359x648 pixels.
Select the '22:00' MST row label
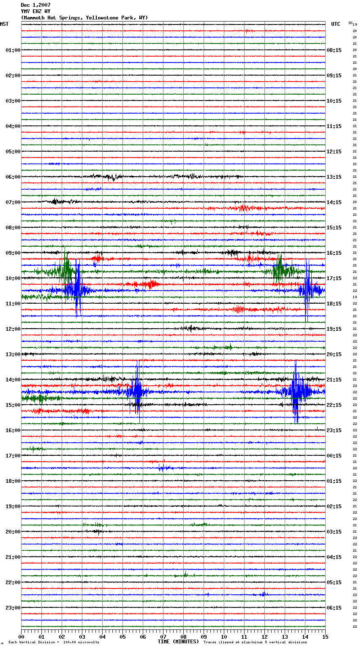pos(13,583)
